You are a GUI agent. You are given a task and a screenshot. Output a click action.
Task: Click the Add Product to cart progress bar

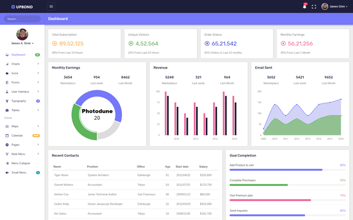tap(288, 170)
